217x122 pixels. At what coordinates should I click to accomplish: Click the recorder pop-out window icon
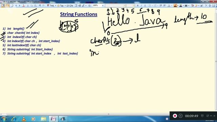tap(208, 116)
